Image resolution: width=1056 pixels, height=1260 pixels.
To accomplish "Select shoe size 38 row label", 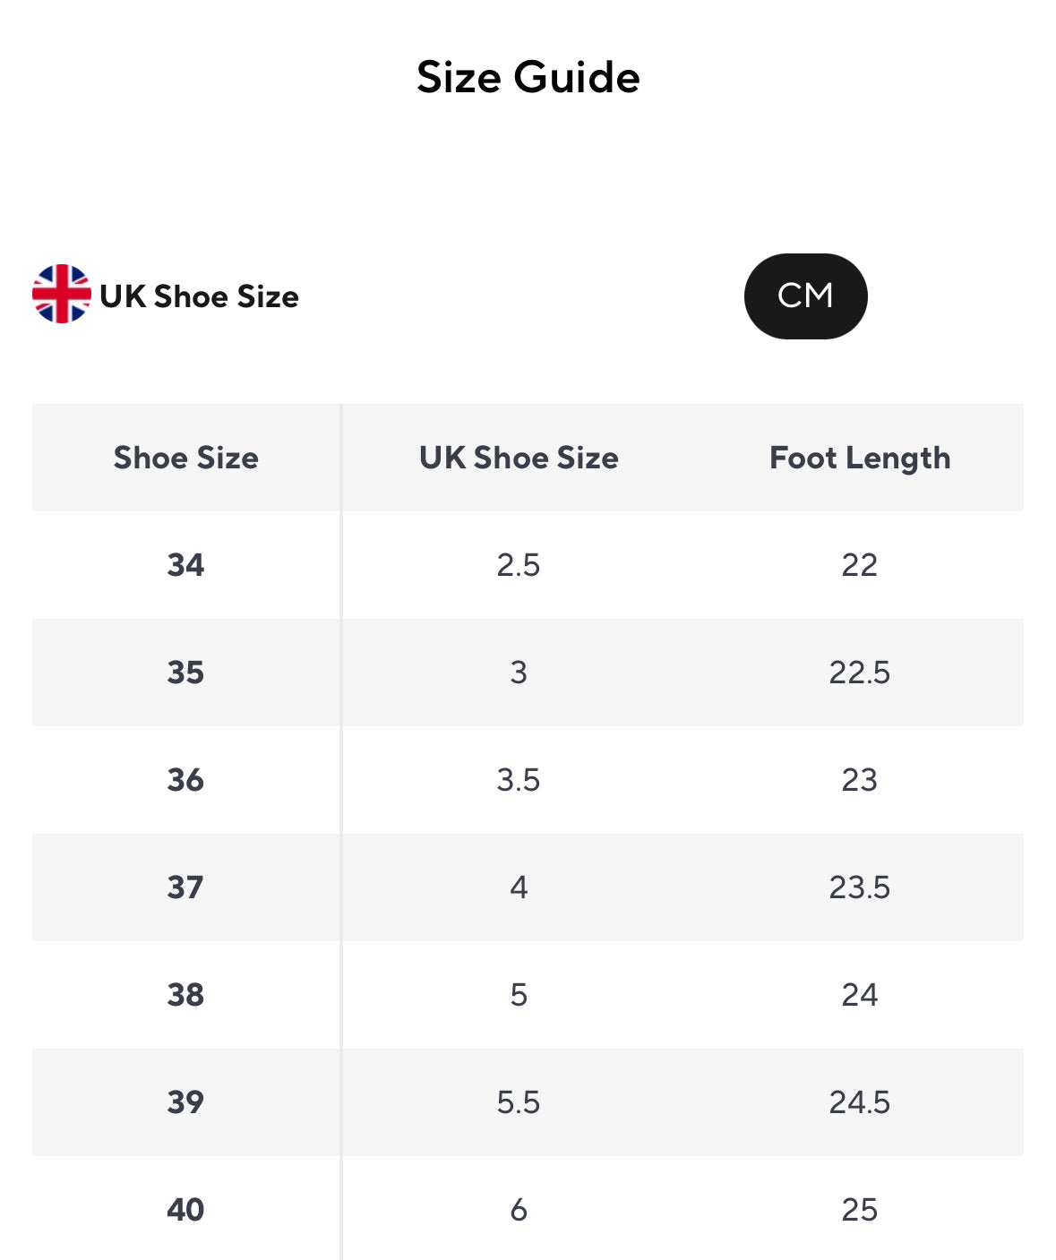I will (x=185, y=995).
